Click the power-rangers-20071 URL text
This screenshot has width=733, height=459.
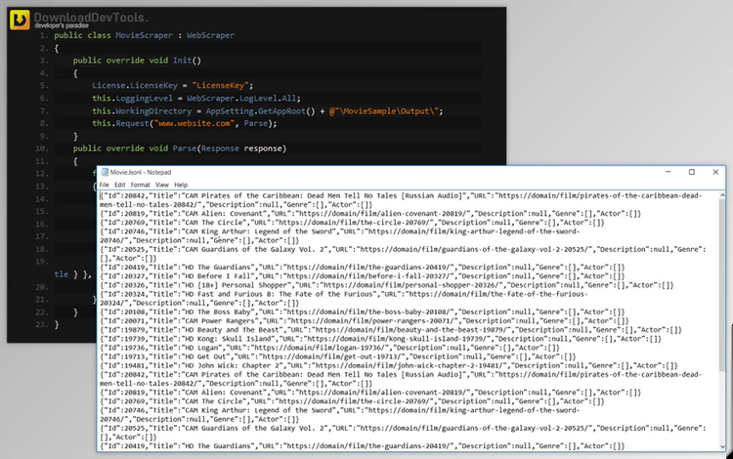372,320
